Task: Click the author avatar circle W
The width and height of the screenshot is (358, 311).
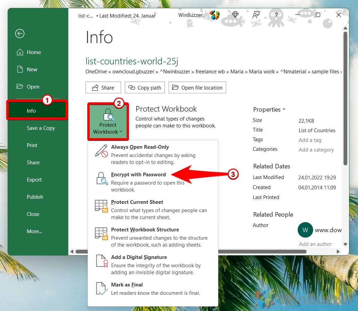Action: click(305, 230)
